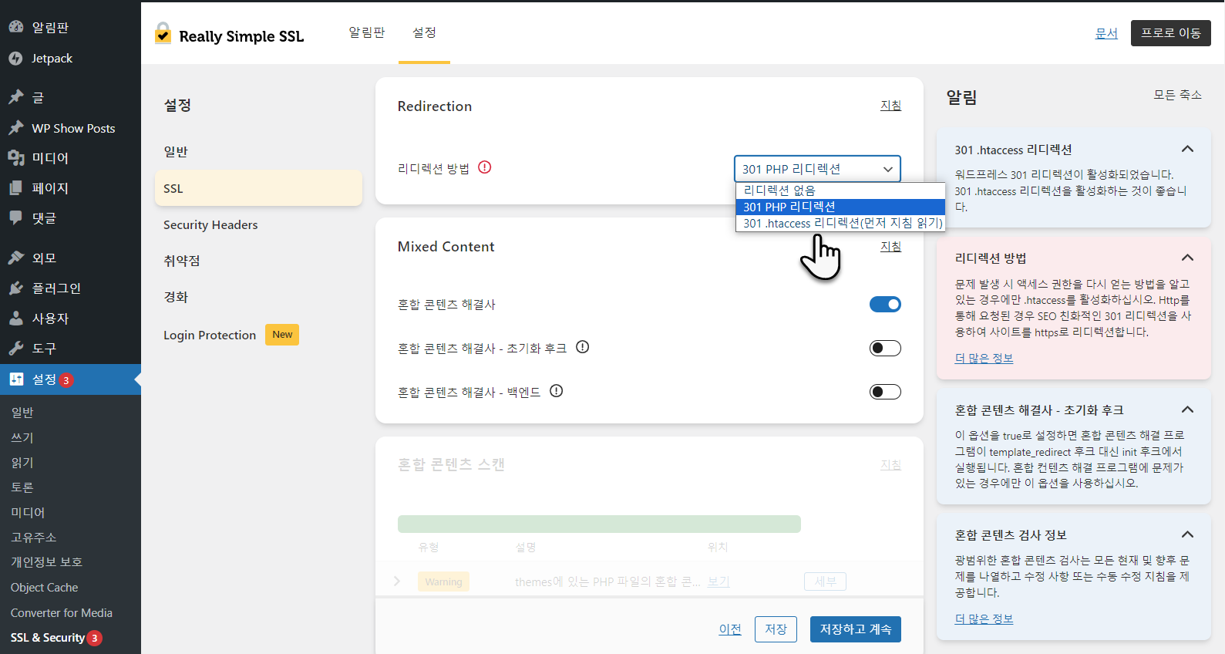The image size is (1225, 654).
Task: Click the 저장하고 계속 button
Action: tap(856, 629)
